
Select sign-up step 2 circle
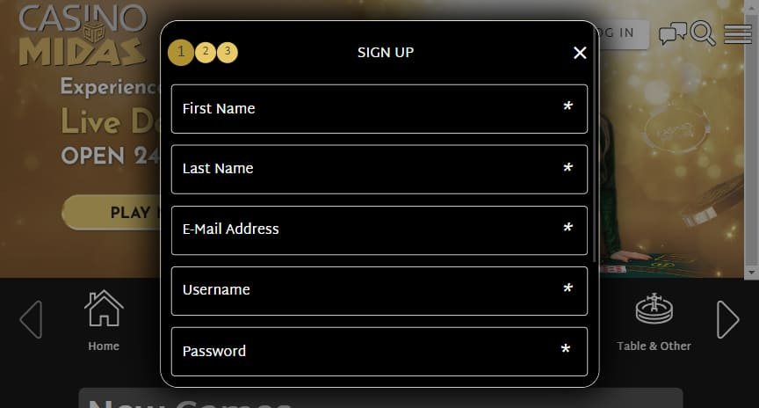pyautogui.click(x=206, y=53)
